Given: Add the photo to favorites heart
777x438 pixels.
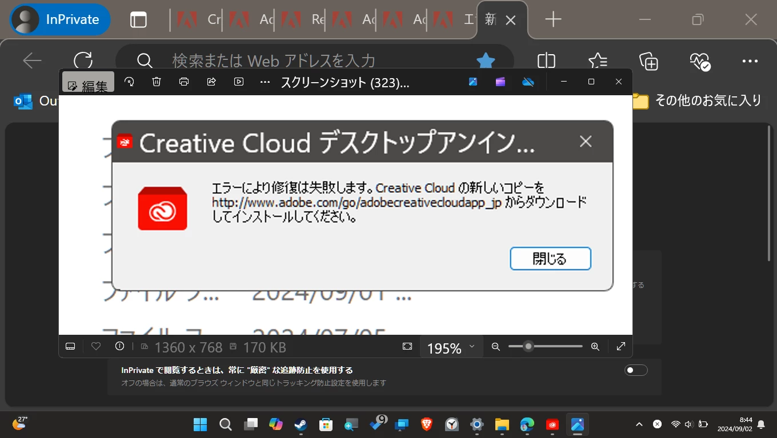Looking at the screenshot, I should click(x=96, y=346).
